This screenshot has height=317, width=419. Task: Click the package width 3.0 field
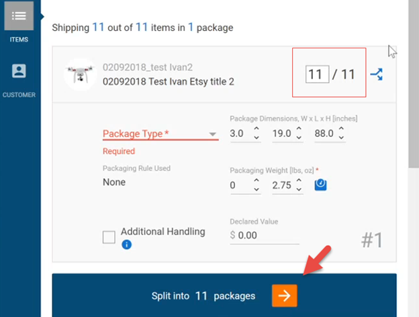point(240,134)
